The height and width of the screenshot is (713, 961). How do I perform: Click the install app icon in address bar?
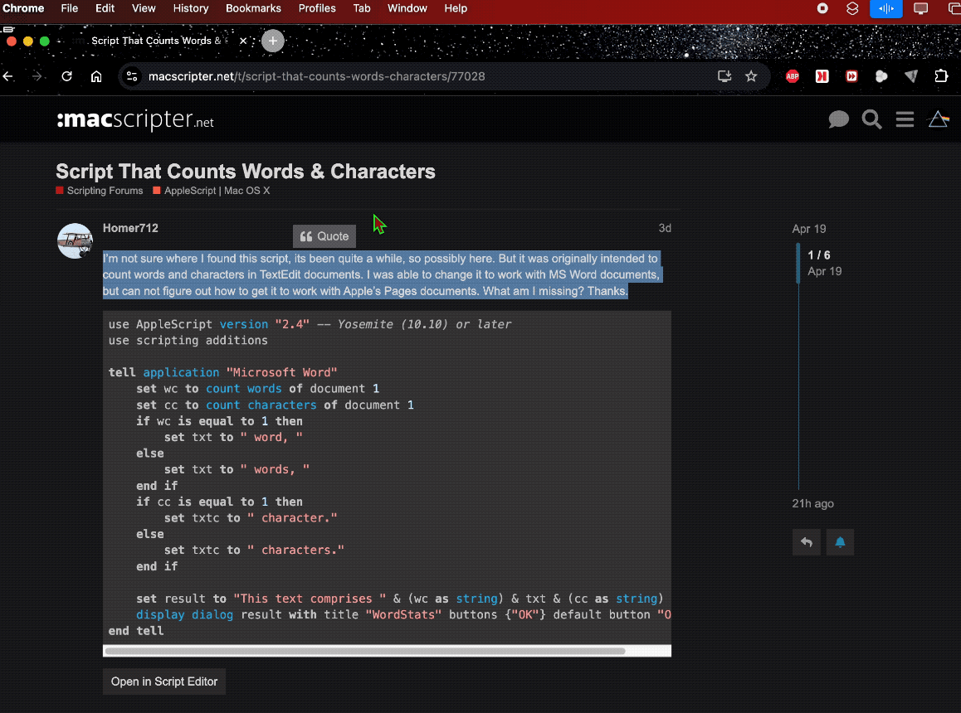coord(724,76)
